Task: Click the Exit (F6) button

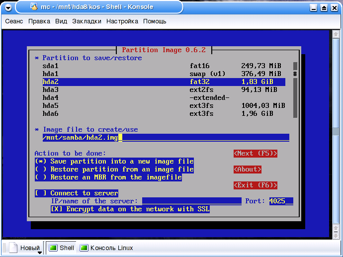Action: point(256,185)
